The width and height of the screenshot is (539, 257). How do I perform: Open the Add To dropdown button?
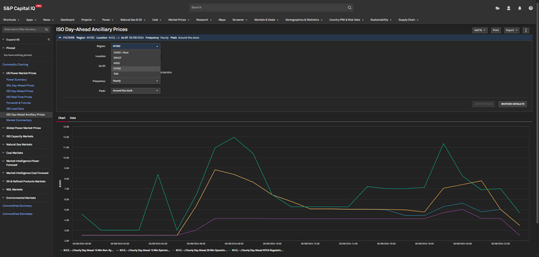pos(480,30)
